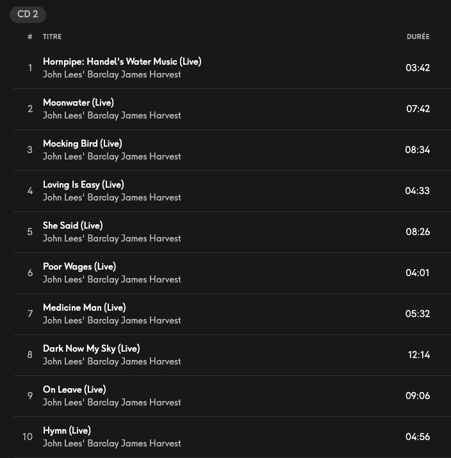Click the TITRE column header
This screenshot has width=451, height=458.
tap(53, 37)
